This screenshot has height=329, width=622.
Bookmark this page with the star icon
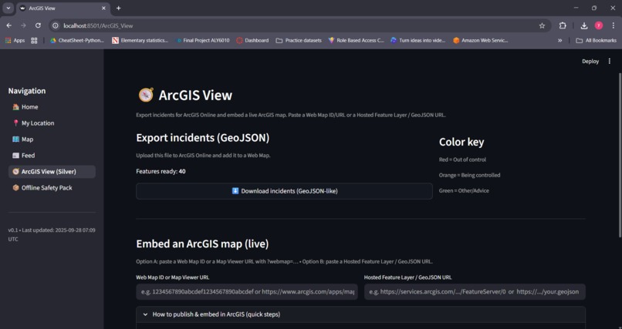tap(542, 25)
